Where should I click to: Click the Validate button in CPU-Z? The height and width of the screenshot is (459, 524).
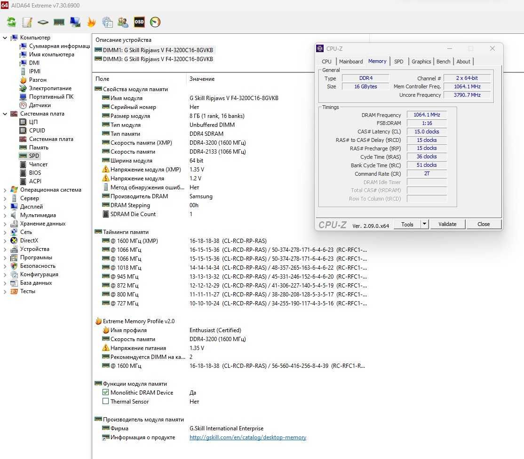[x=447, y=224]
